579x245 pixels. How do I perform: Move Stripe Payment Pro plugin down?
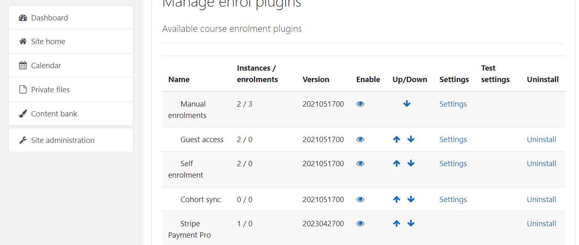[411, 223]
